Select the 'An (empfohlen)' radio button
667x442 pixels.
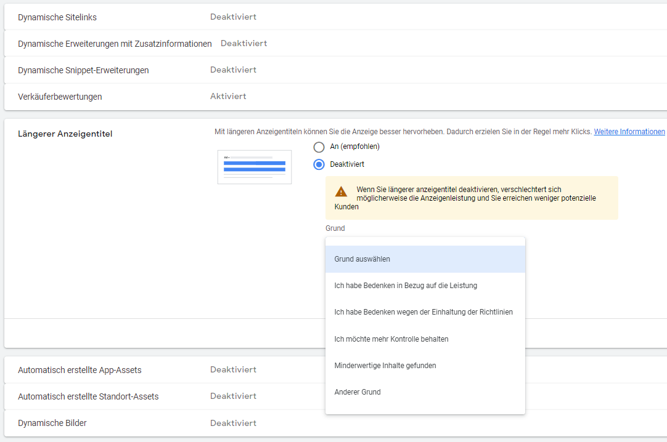click(319, 147)
